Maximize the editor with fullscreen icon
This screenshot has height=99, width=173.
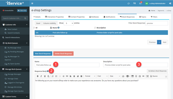(147, 76)
